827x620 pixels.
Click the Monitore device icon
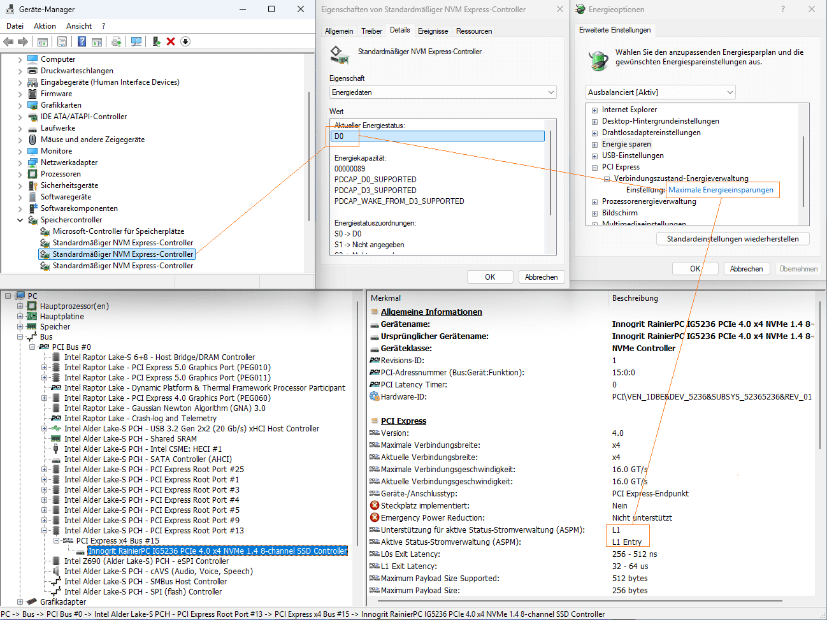point(32,151)
